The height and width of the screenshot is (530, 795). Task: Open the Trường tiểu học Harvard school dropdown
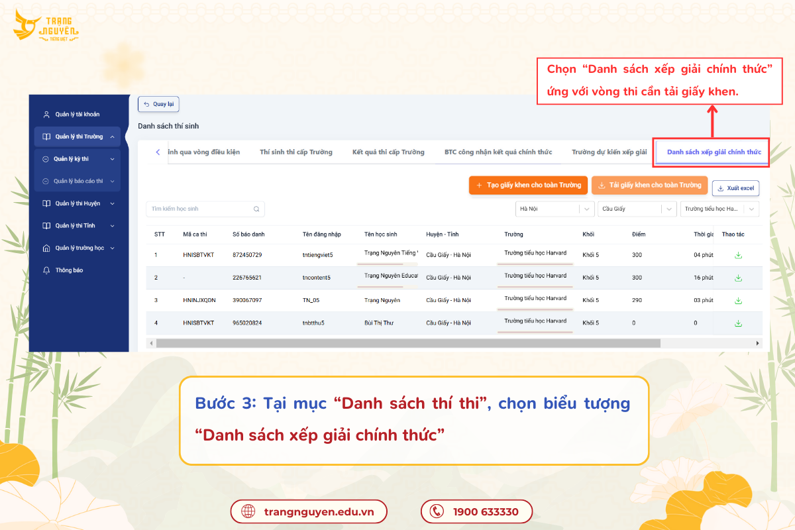pos(719,209)
